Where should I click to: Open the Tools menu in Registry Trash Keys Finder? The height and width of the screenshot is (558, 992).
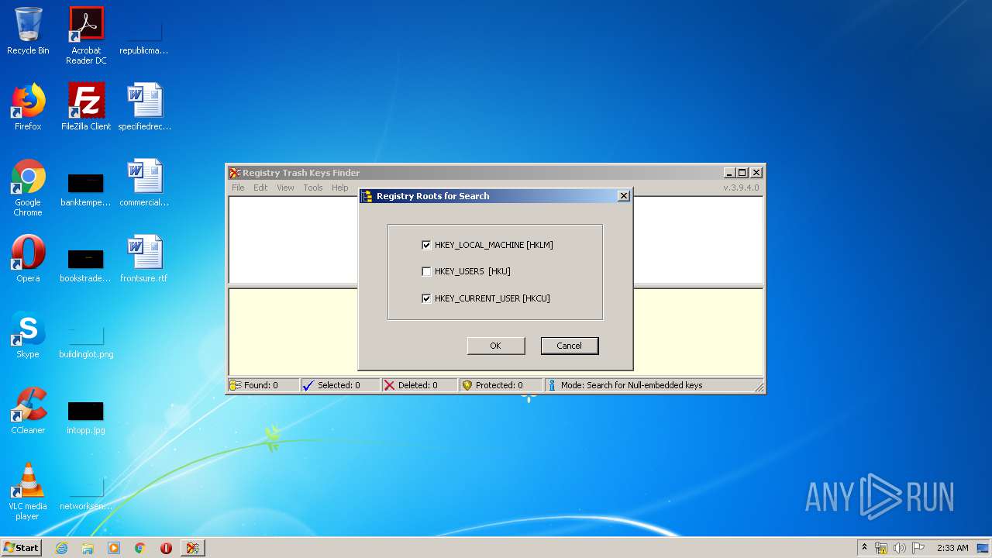(x=313, y=188)
